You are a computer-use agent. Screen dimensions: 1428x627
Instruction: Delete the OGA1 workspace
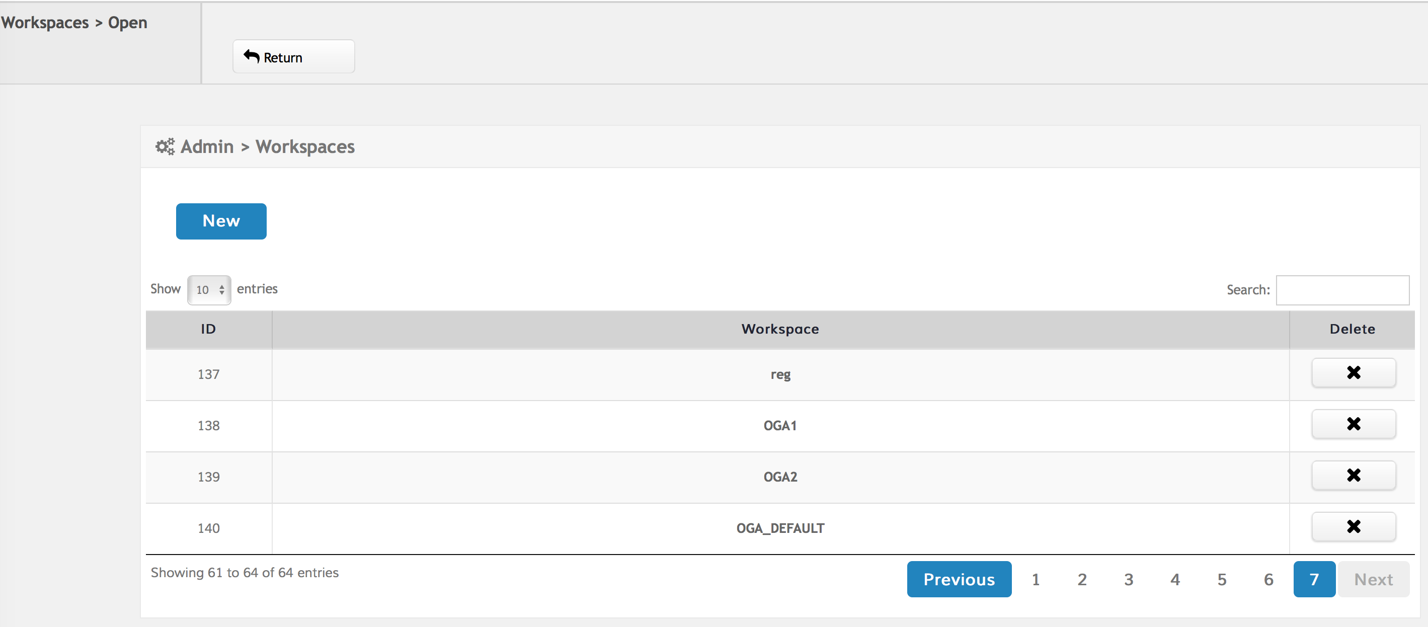pos(1353,424)
